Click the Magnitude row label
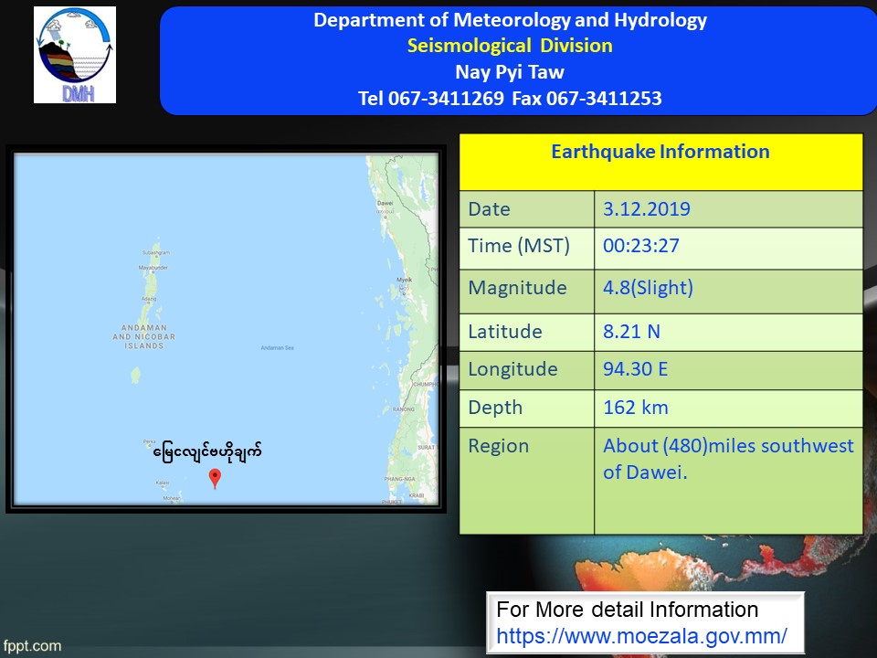 point(517,288)
